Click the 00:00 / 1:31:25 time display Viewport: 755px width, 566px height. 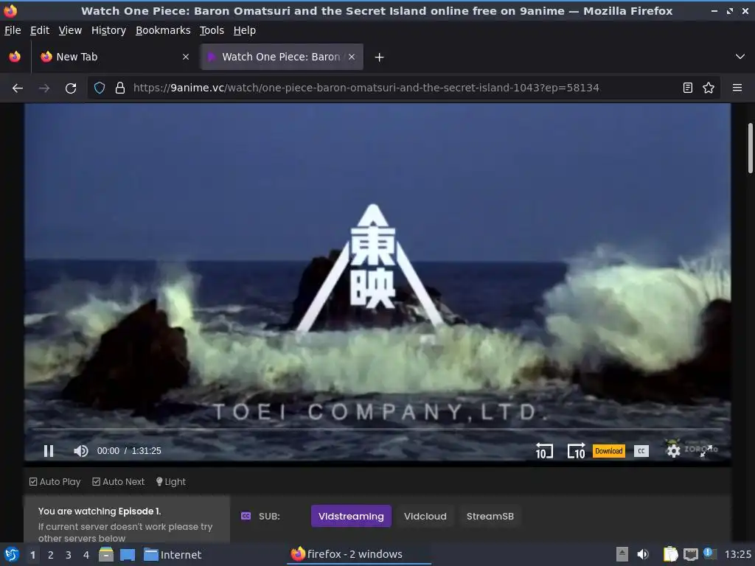(129, 451)
